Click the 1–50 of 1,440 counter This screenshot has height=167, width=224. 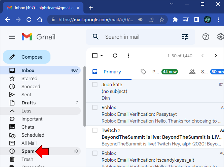(180, 56)
